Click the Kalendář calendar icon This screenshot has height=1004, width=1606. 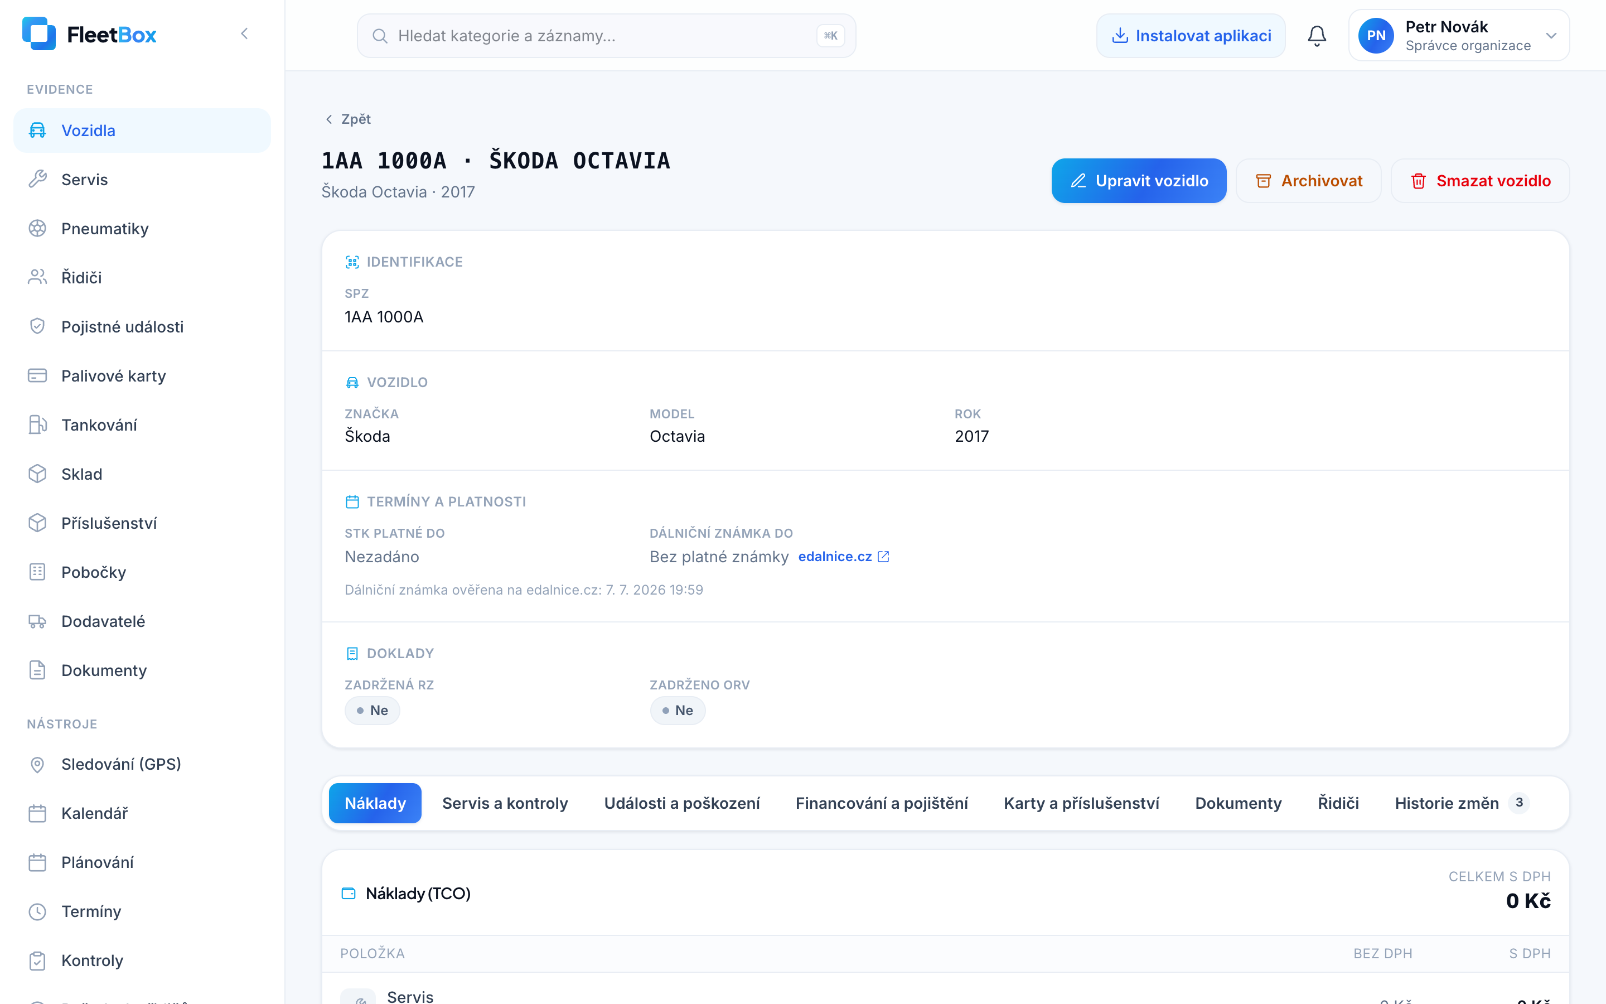pos(38,813)
